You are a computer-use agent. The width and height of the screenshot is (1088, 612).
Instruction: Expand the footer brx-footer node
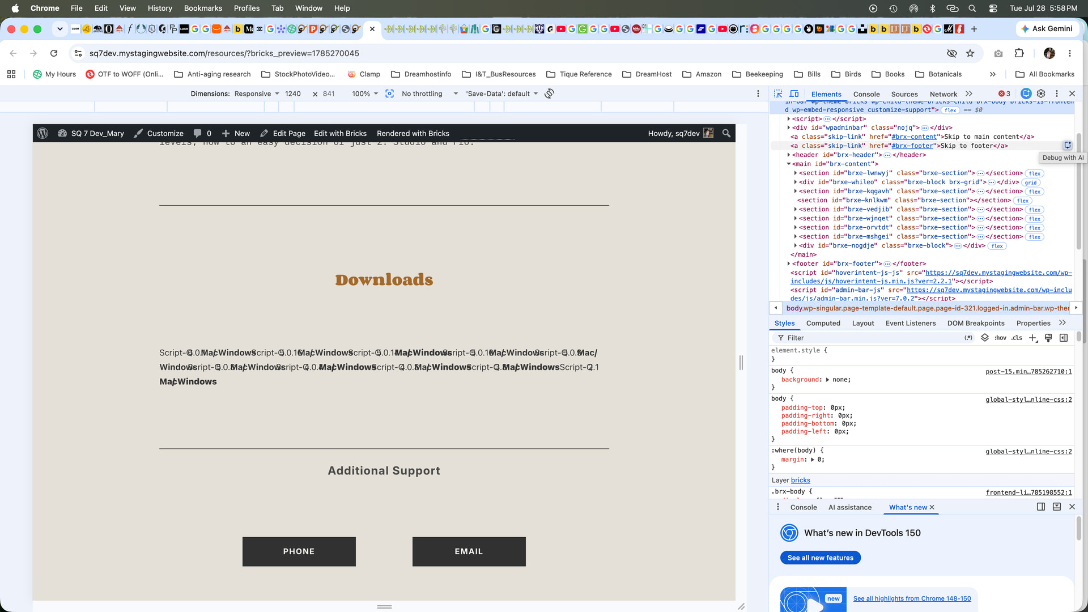pos(789,263)
